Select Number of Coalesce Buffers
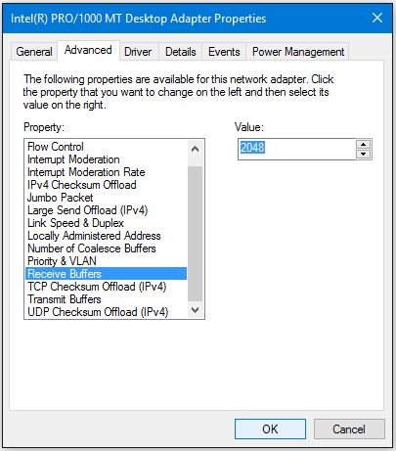This screenshot has width=396, height=451. pos(106,248)
